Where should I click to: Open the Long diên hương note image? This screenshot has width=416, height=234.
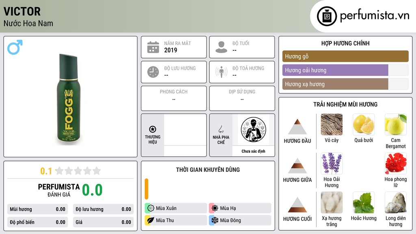396,202
